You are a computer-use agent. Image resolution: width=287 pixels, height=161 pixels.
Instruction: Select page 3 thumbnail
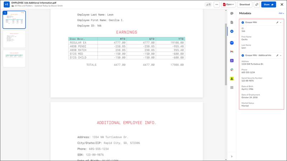(x=14, y=58)
